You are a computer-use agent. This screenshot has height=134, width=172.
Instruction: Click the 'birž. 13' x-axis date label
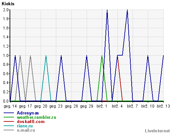[163, 106]
